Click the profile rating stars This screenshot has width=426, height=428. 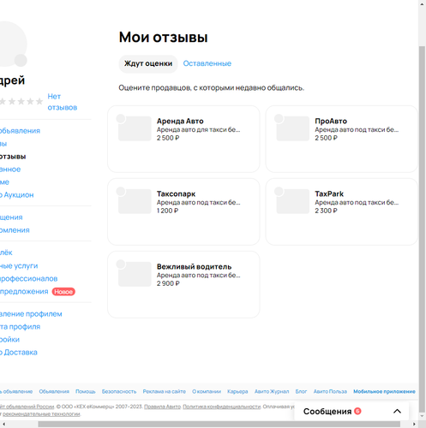click(21, 101)
